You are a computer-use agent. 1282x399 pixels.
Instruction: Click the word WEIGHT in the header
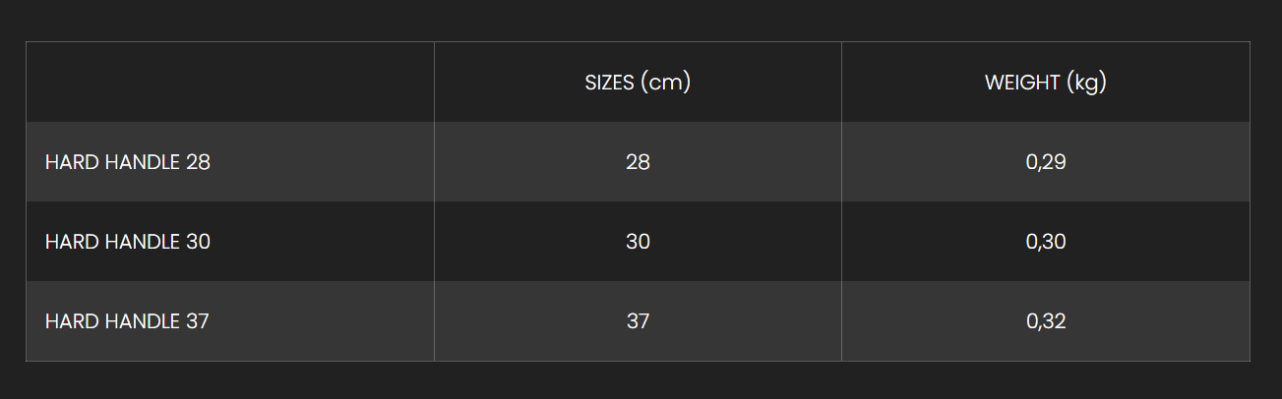click(1022, 83)
